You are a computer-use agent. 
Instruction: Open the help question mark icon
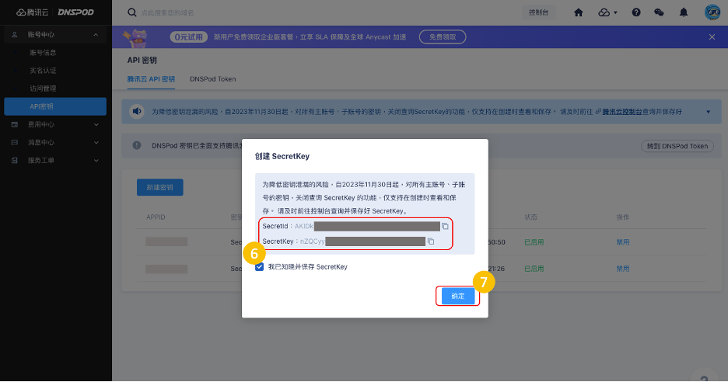tap(636, 12)
